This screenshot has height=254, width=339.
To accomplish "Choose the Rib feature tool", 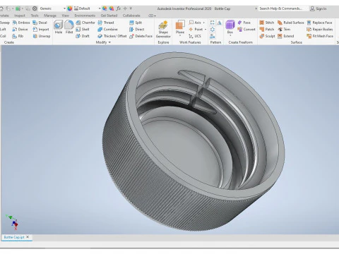I will click(18, 36).
